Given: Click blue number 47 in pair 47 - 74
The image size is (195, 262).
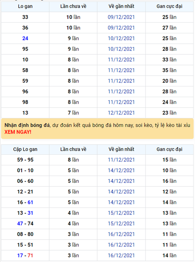Looking at the screenshot, I should 20,223.
